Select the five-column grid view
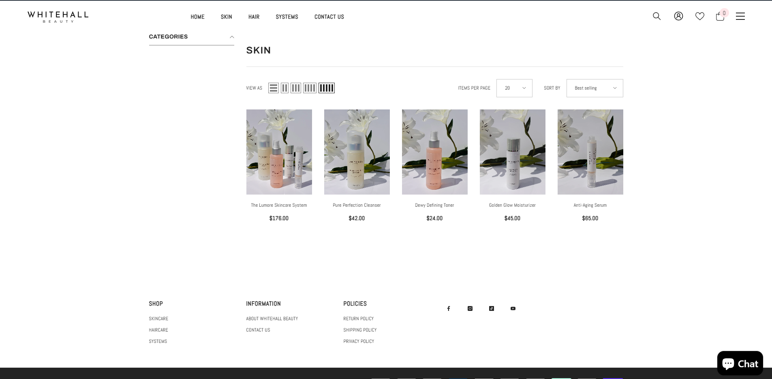 [326, 88]
